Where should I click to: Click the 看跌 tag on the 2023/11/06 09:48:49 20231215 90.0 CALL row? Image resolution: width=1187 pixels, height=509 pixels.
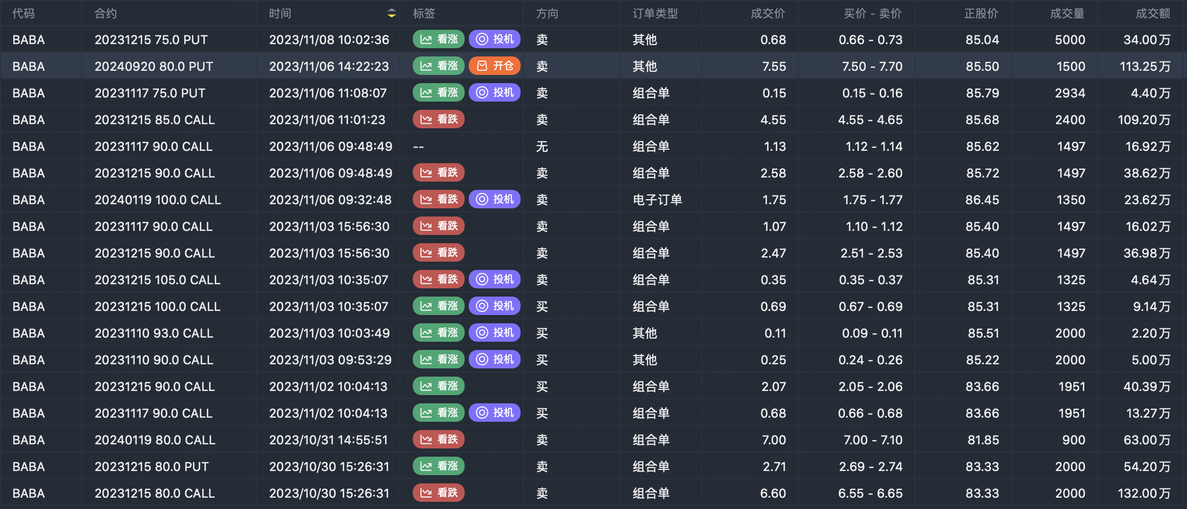click(438, 172)
